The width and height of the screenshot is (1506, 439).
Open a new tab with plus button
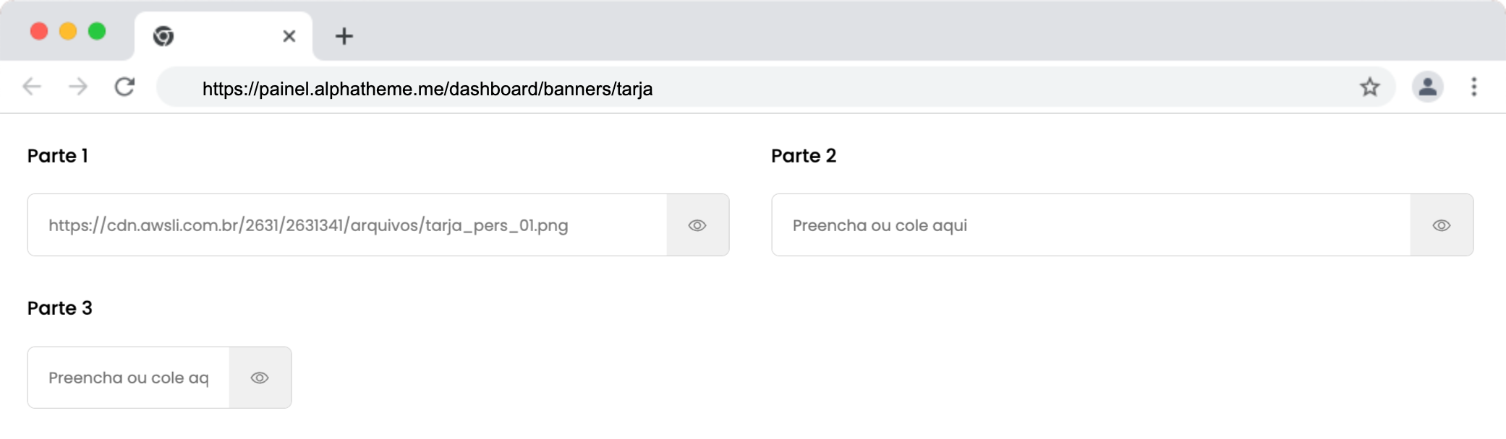point(344,36)
